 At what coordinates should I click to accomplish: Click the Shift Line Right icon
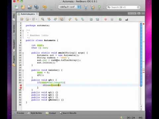point(97,20)
